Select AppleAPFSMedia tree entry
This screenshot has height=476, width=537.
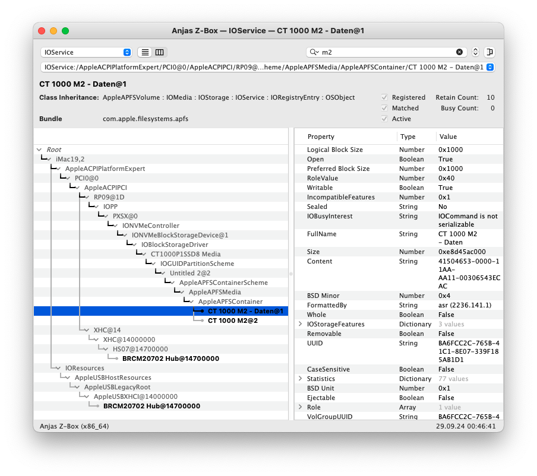(x=214, y=292)
